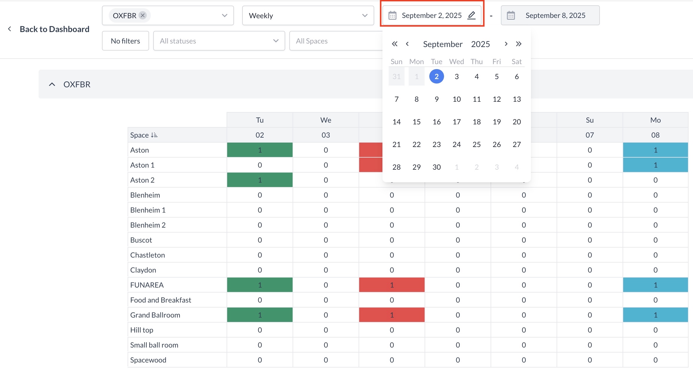Open the All statuses dropdown
This screenshot has width=693, height=374.
219,41
